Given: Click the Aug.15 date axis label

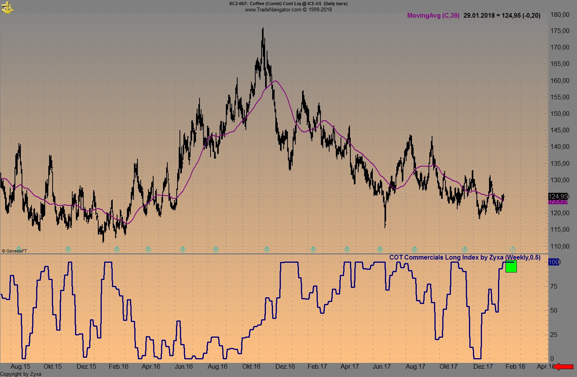Looking at the screenshot, I should coord(20,367).
